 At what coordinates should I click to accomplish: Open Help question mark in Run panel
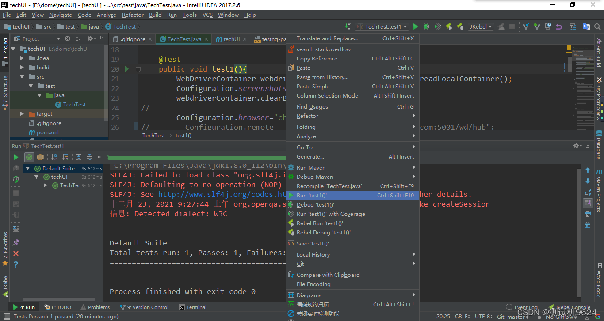click(16, 264)
